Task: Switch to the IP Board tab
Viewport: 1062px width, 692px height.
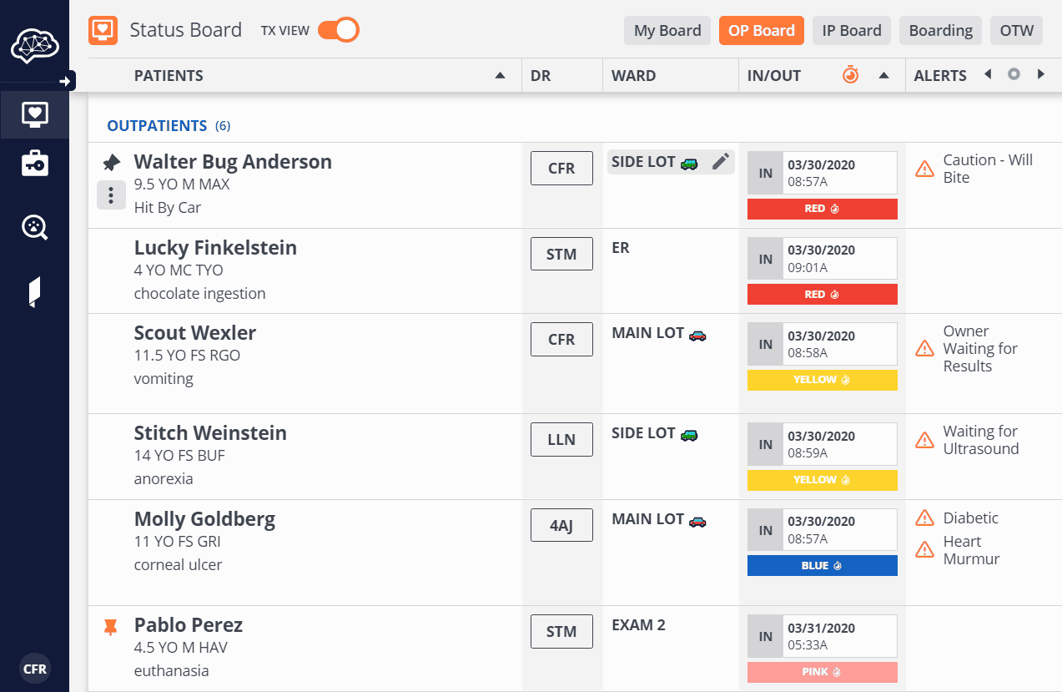Action: (851, 31)
